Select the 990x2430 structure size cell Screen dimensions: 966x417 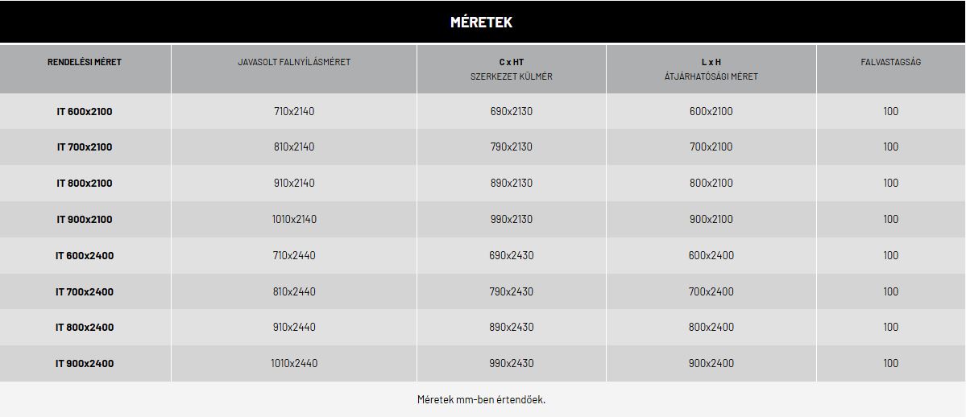tap(512, 363)
